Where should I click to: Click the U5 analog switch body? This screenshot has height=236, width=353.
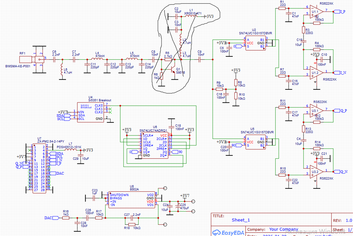pos(256,142)
